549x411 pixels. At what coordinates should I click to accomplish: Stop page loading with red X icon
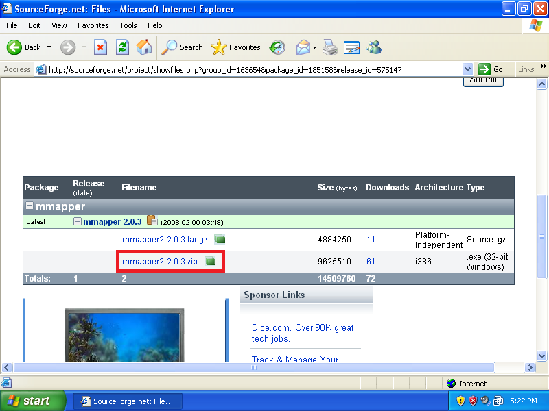point(100,47)
